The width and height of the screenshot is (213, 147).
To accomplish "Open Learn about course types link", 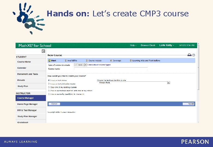I will coord(99,65).
